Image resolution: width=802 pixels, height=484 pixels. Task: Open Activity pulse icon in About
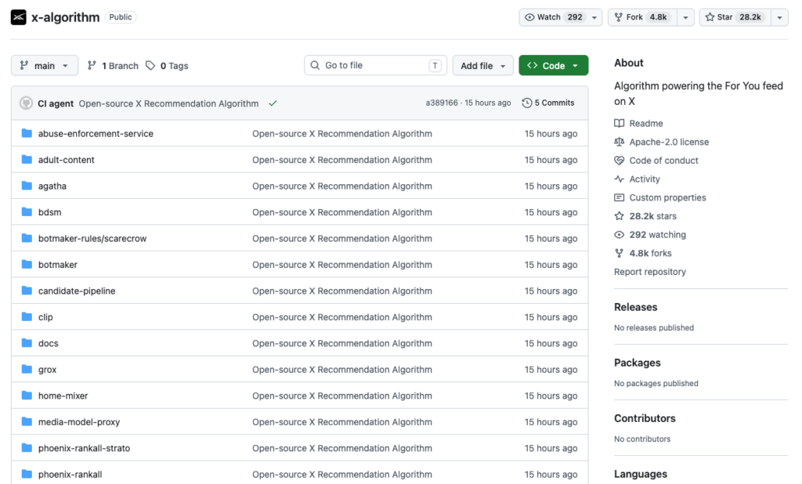click(x=619, y=179)
